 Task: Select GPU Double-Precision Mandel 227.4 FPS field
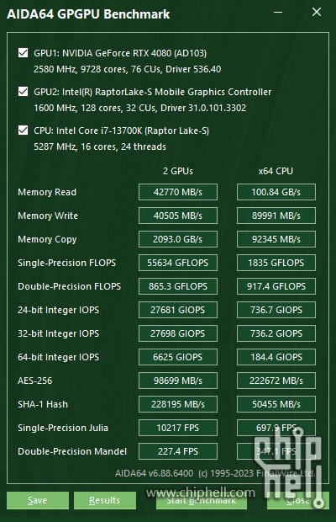pos(178,451)
